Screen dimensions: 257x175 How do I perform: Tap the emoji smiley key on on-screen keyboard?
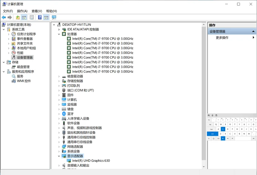pyautogui.click(x=214, y=138)
